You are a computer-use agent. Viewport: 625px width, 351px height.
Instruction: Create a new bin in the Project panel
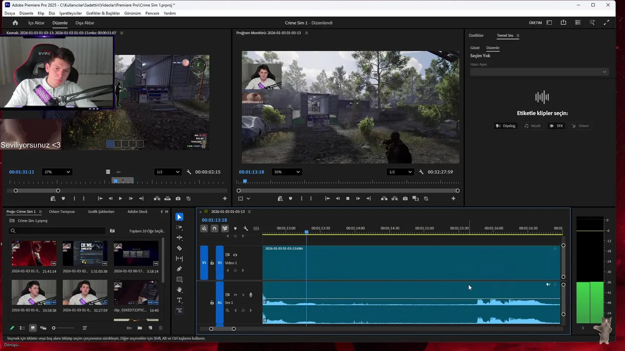click(x=140, y=328)
